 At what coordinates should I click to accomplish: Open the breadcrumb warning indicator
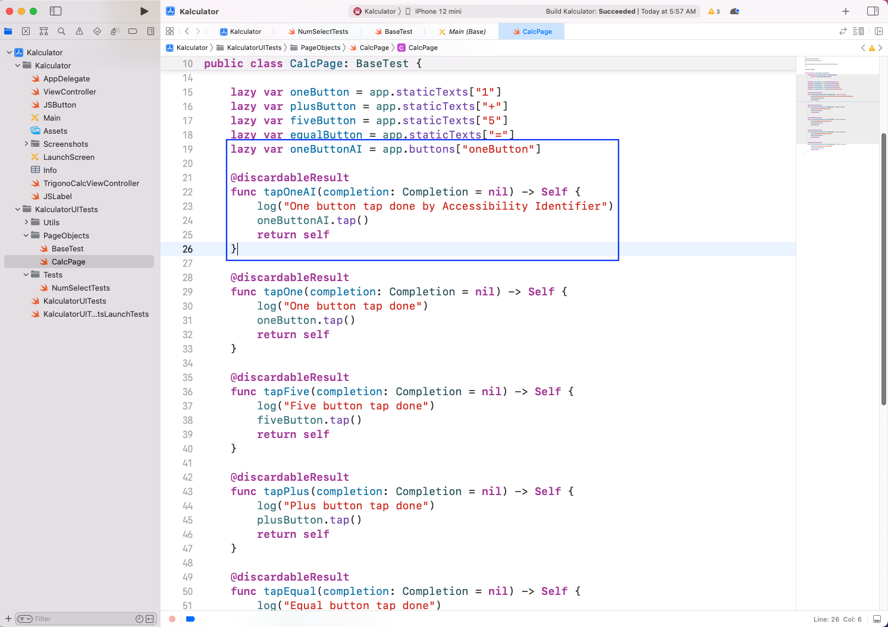(872, 48)
